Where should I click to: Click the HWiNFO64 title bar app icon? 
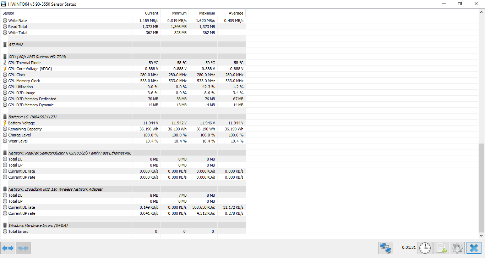click(4, 4)
